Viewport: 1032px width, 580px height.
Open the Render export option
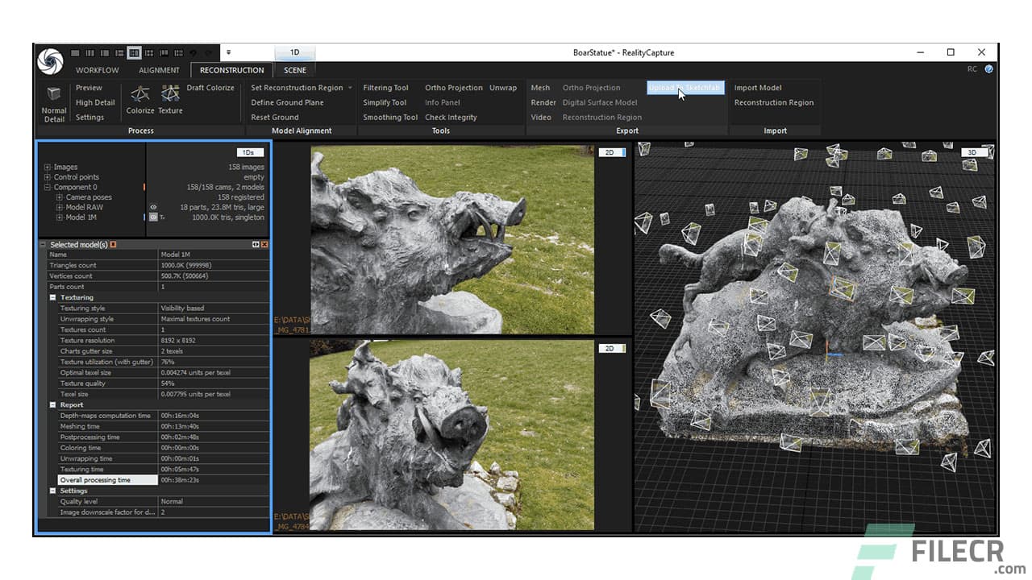(x=544, y=102)
